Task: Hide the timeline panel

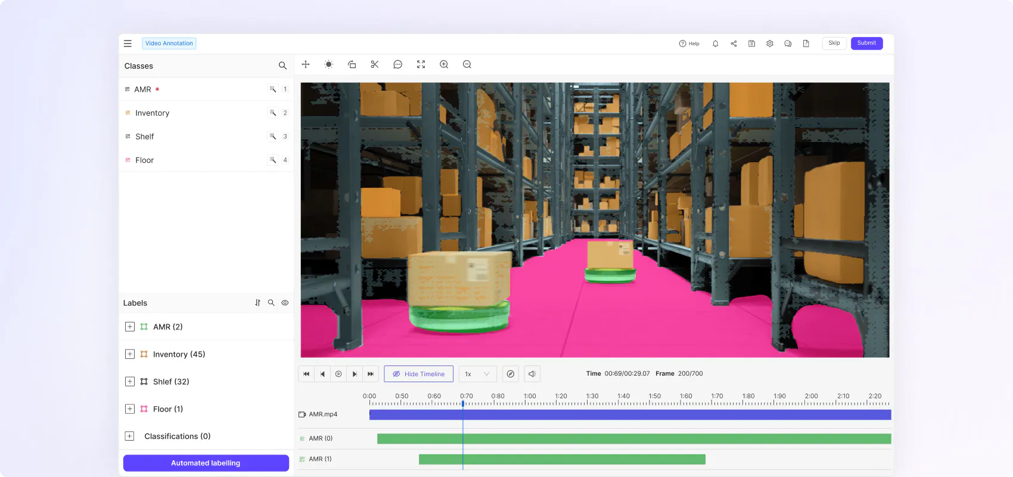Action: [418, 374]
